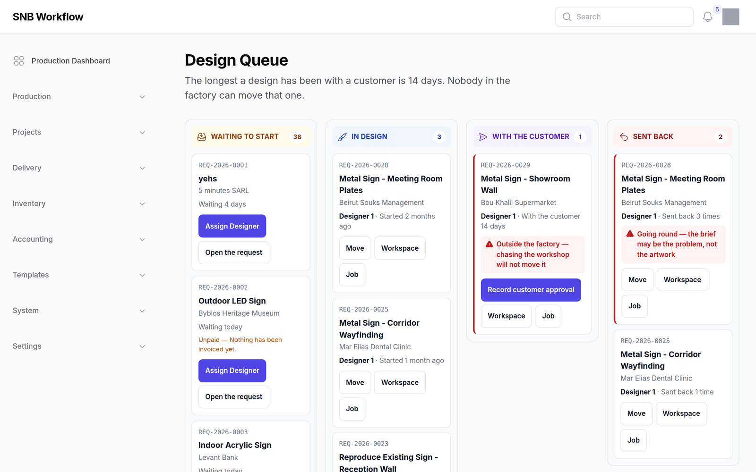Click the In Design brush icon
This screenshot has width=756, height=472.
343,137
